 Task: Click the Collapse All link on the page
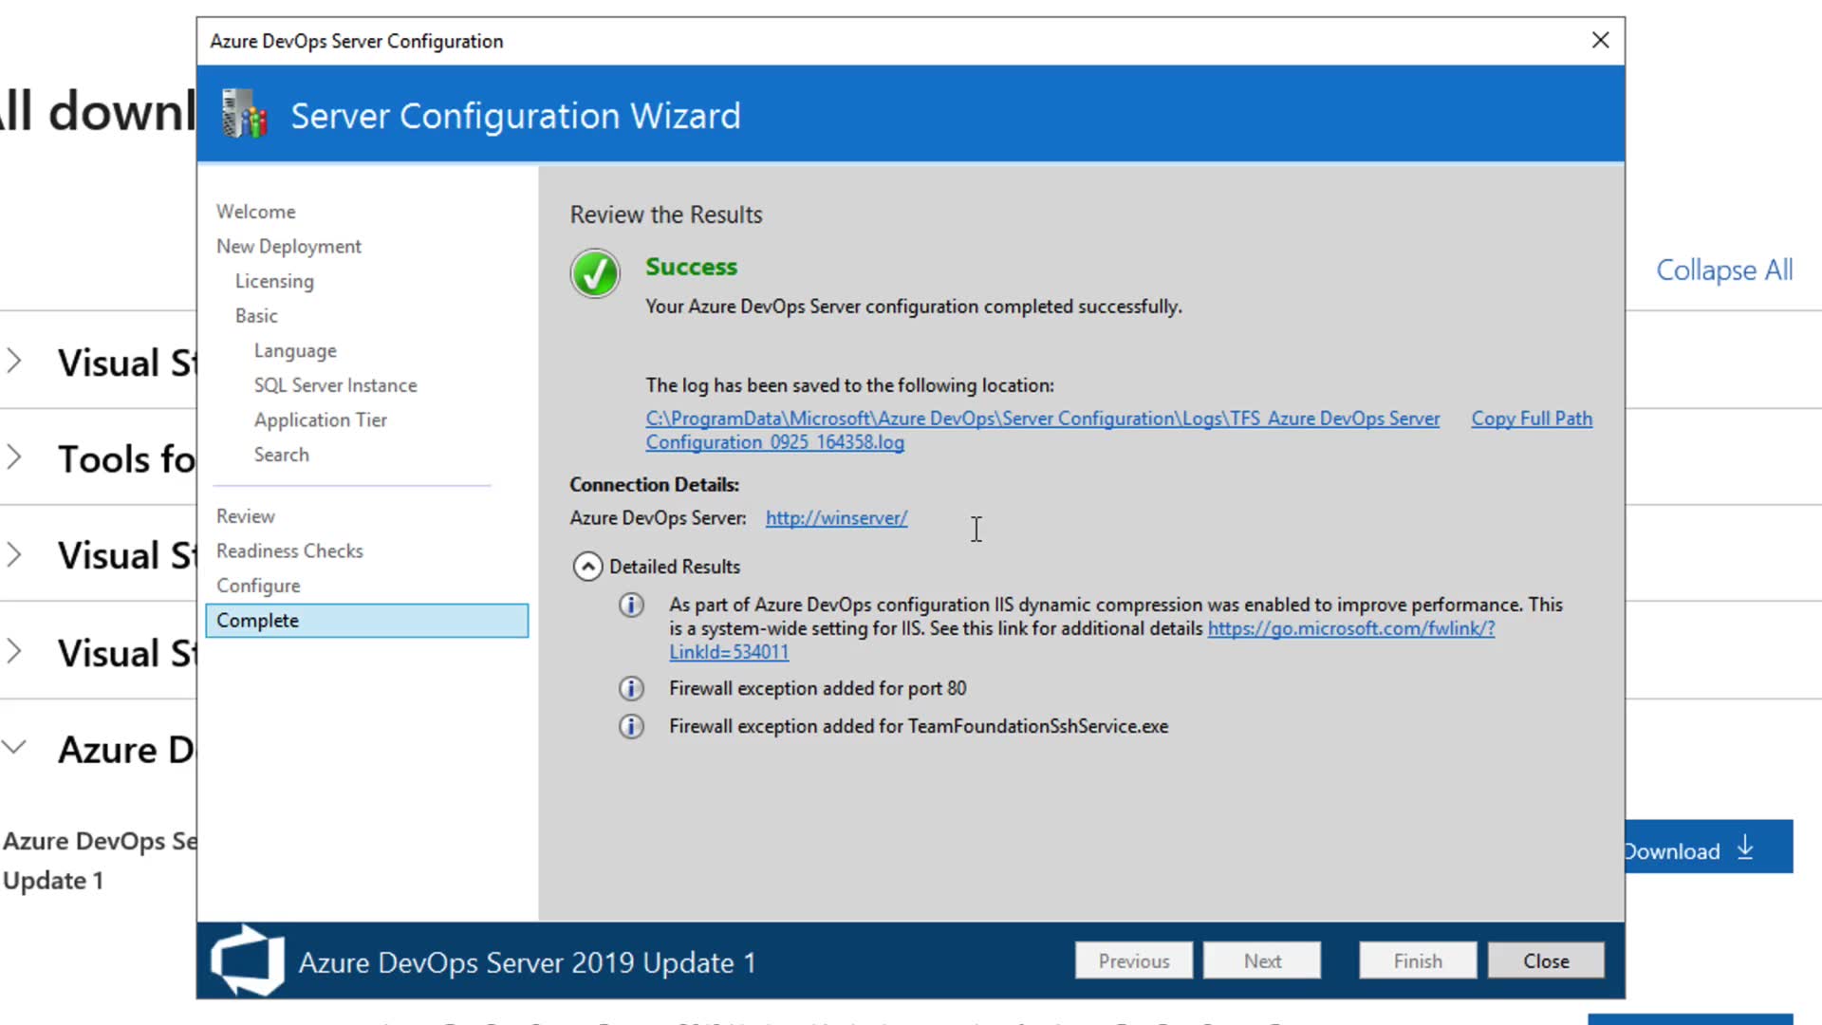click(1723, 270)
